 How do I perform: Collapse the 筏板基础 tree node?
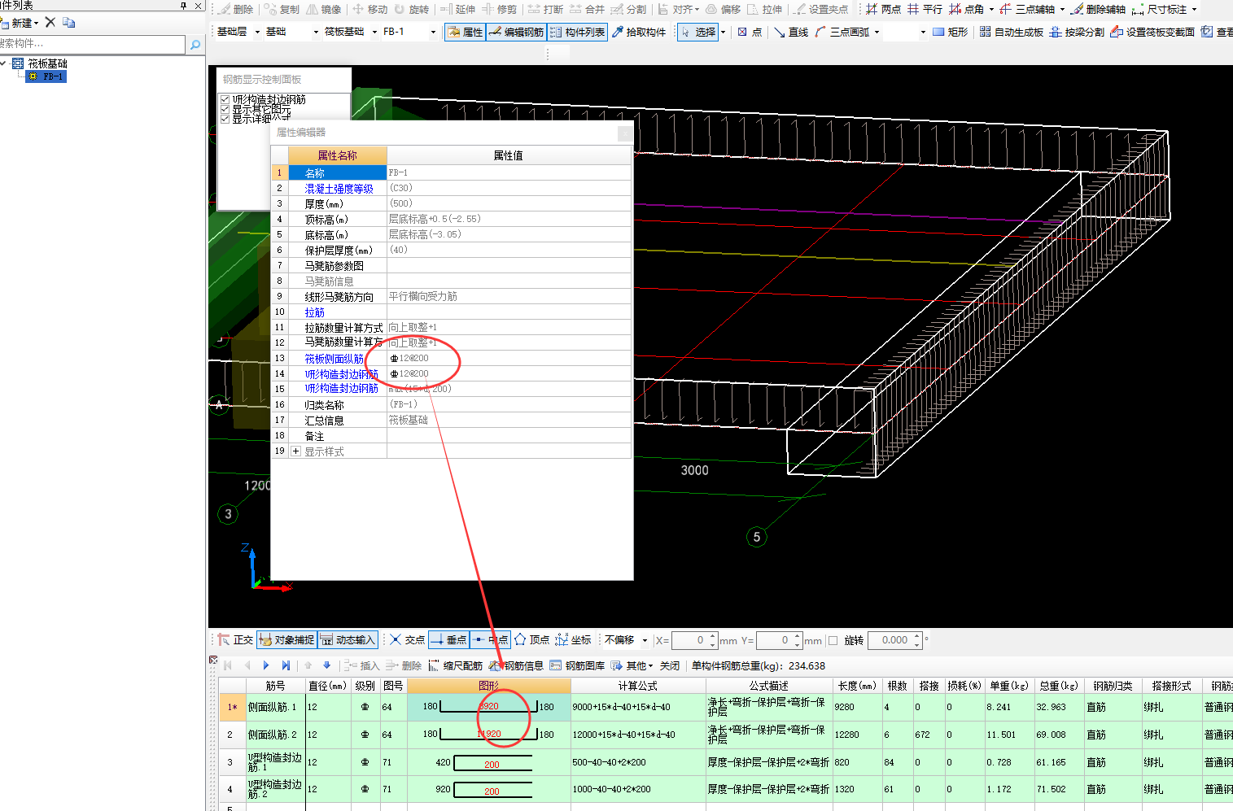pyautogui.click(x=4, y=63)
